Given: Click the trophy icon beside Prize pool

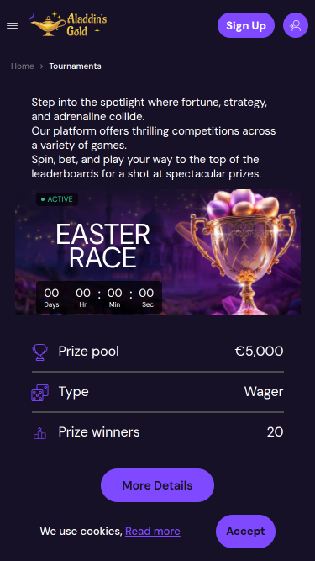Looking at the screenshot, I should click(39, 352).
